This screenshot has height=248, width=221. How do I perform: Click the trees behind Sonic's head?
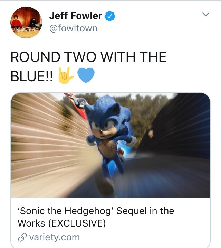pyautogui.click(x=142, y=108)
